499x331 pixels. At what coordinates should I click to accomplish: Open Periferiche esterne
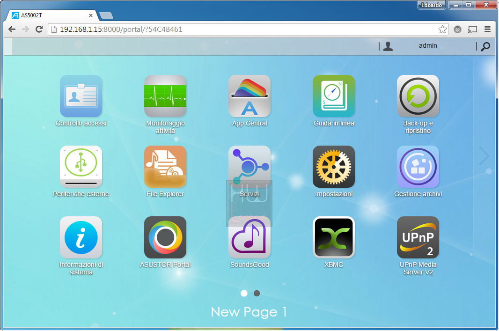pyautogui.click(x=81, y=167)
